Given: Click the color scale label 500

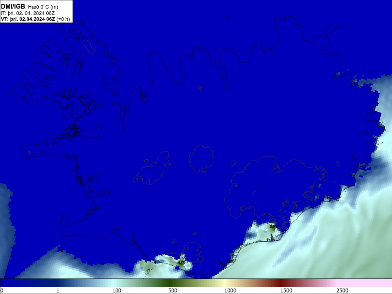Looking at the screenshot, I should point(173,290).
